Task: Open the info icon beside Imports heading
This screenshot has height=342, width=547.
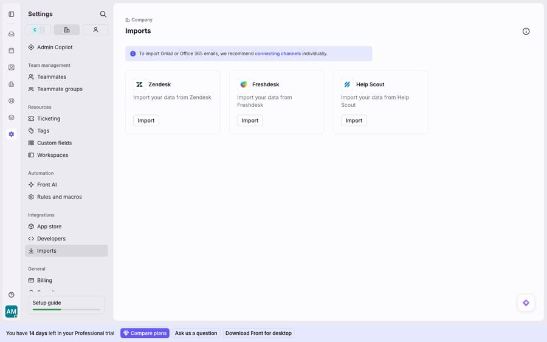Action: coord(526,32)
